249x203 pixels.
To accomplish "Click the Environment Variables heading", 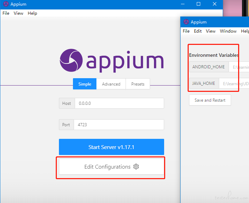I will coord(214,55).
